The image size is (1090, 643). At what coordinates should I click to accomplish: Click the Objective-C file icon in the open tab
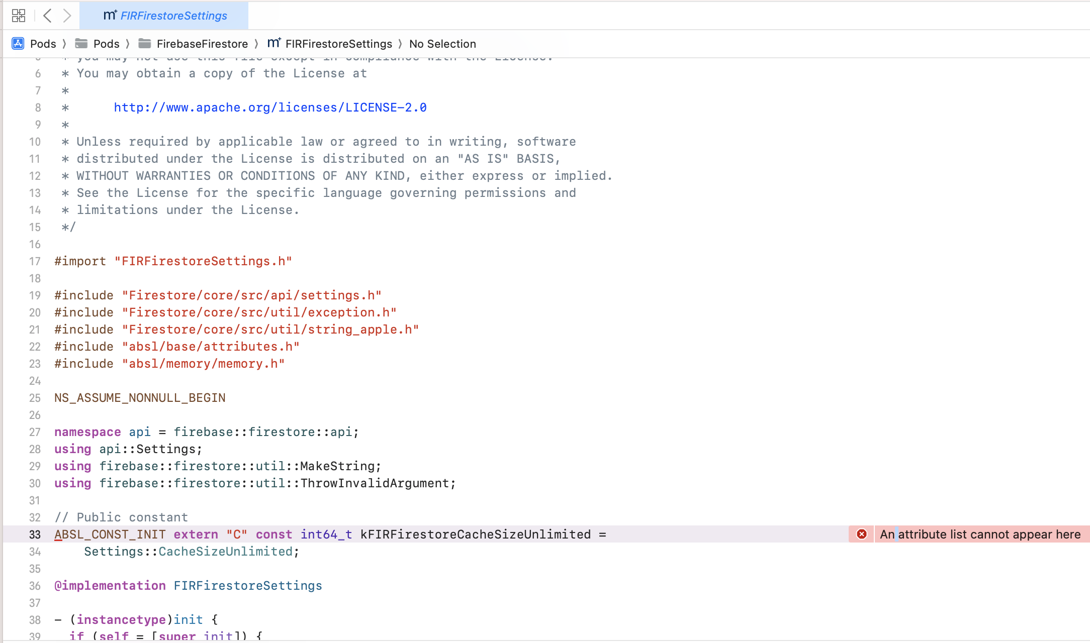(109, 15)
